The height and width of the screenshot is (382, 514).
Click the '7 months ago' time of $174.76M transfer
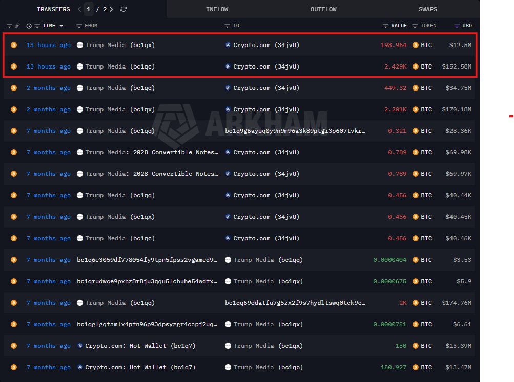click(x=49, y=303)
